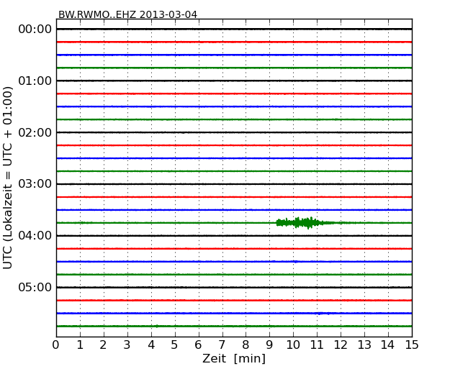The width and height of the screenshot is (468, 374).
Task: Click the x-axis tick label 14
Action: tap(388, 345)
